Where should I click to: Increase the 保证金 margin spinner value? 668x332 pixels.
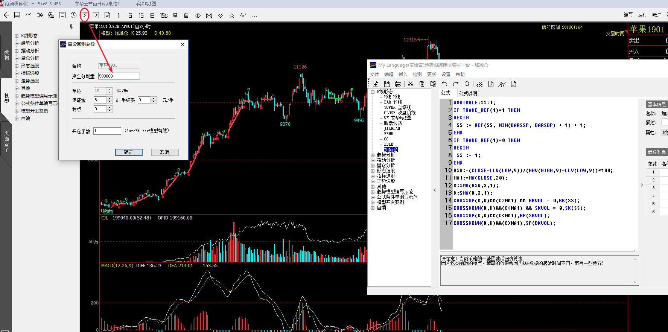tap(110, 99)
